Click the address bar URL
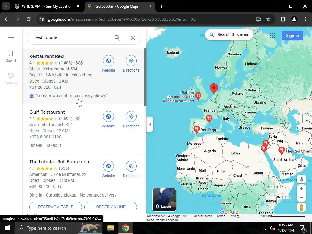This screenshot has width=312, height=234. click(x=122, y=19)
